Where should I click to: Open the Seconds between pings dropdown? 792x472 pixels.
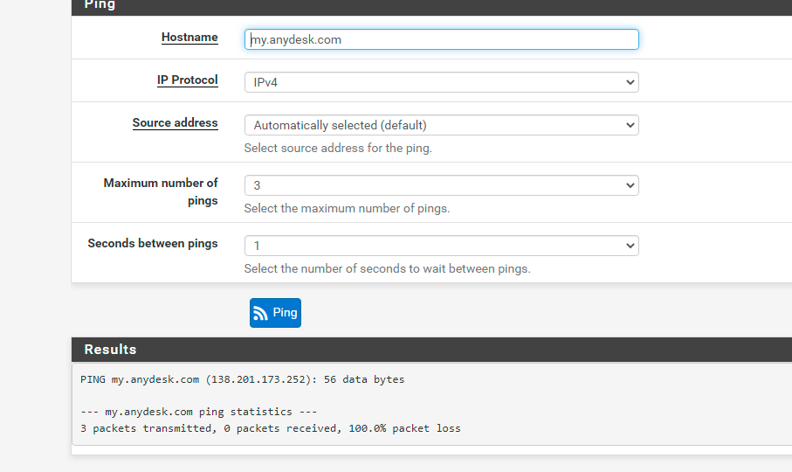pyautogui.click(x=442, y=246)
